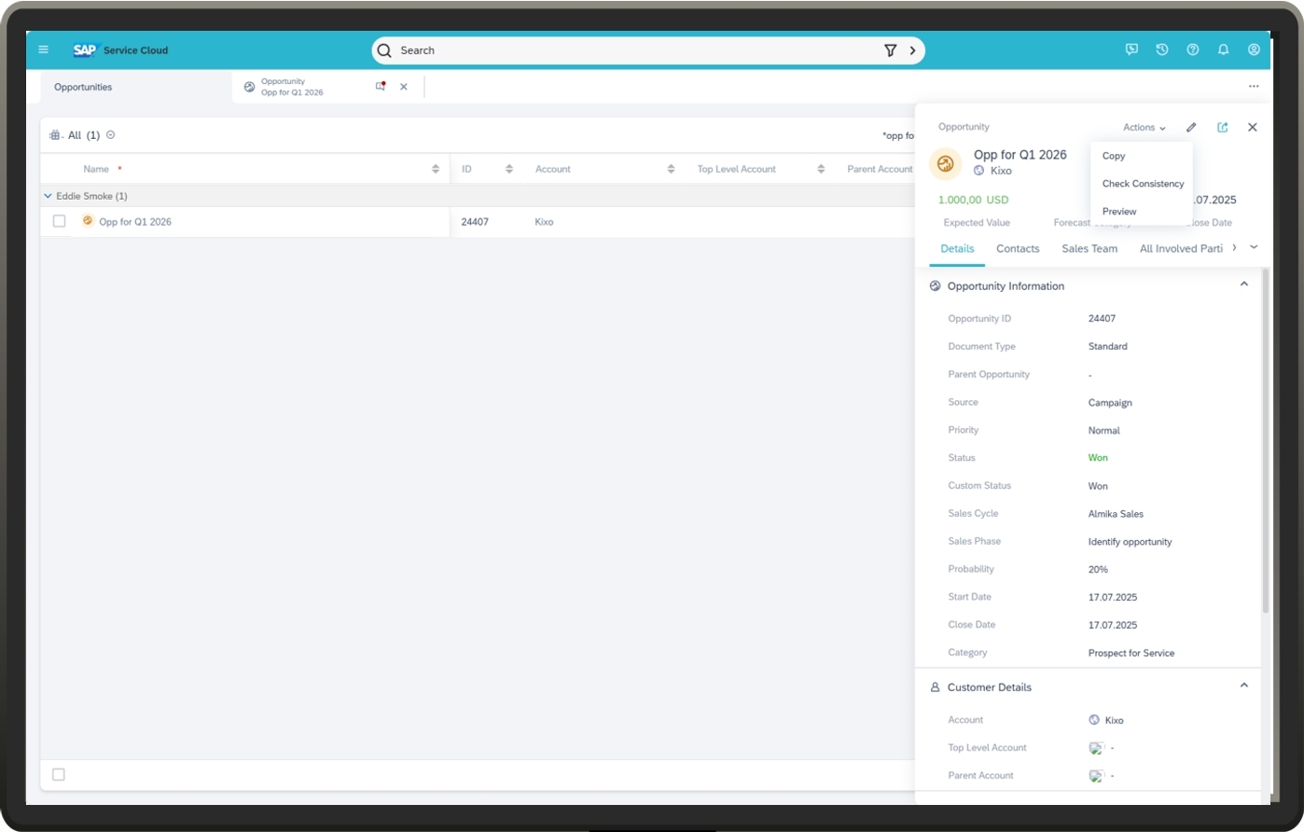Click the circle icon next to All (1)
Screen dimensions: 1304x832
pos(111,135)
